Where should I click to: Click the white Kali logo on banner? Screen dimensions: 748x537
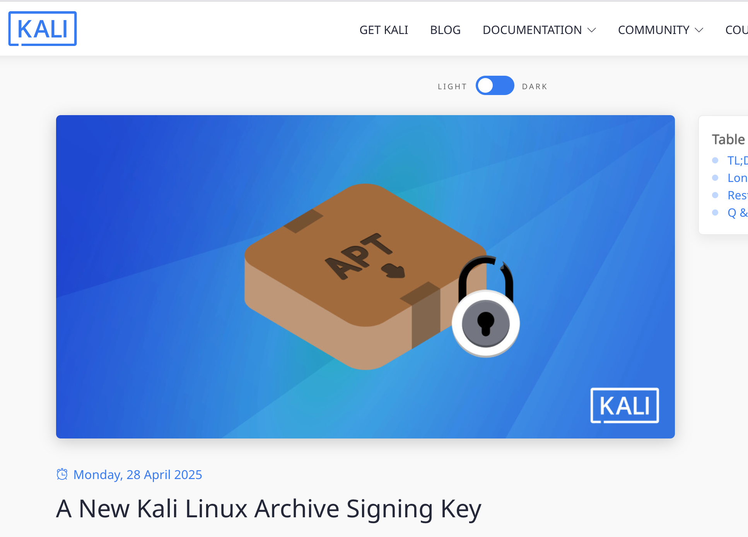pyautogui.click(x=625, y=406)
